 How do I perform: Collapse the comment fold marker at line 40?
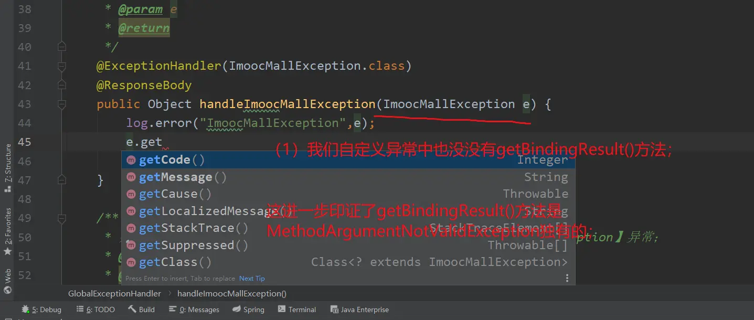click(62, 47)
